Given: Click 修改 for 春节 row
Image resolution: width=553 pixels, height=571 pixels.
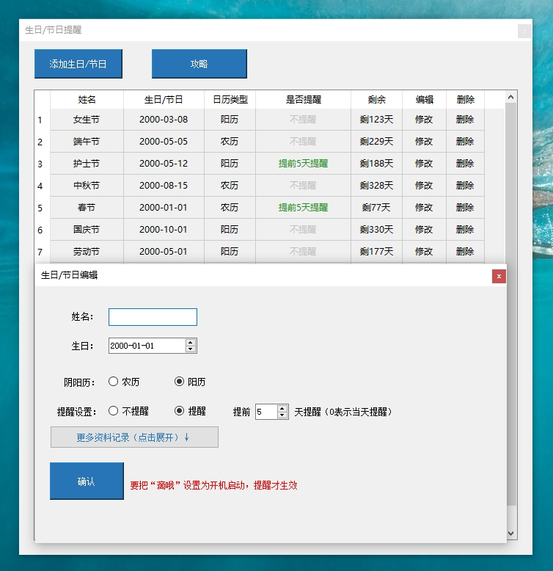Looking at the screenshot, I should 424,208.
